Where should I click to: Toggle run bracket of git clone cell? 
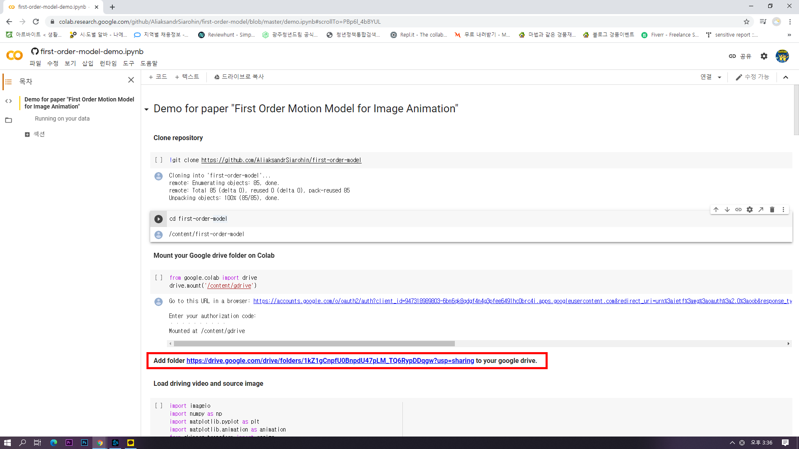click(x=159, y=160)
